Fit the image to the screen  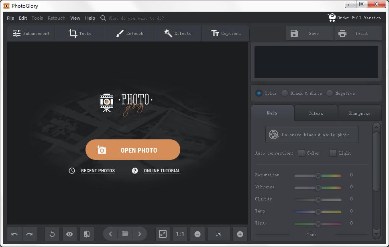click(163, 234)
